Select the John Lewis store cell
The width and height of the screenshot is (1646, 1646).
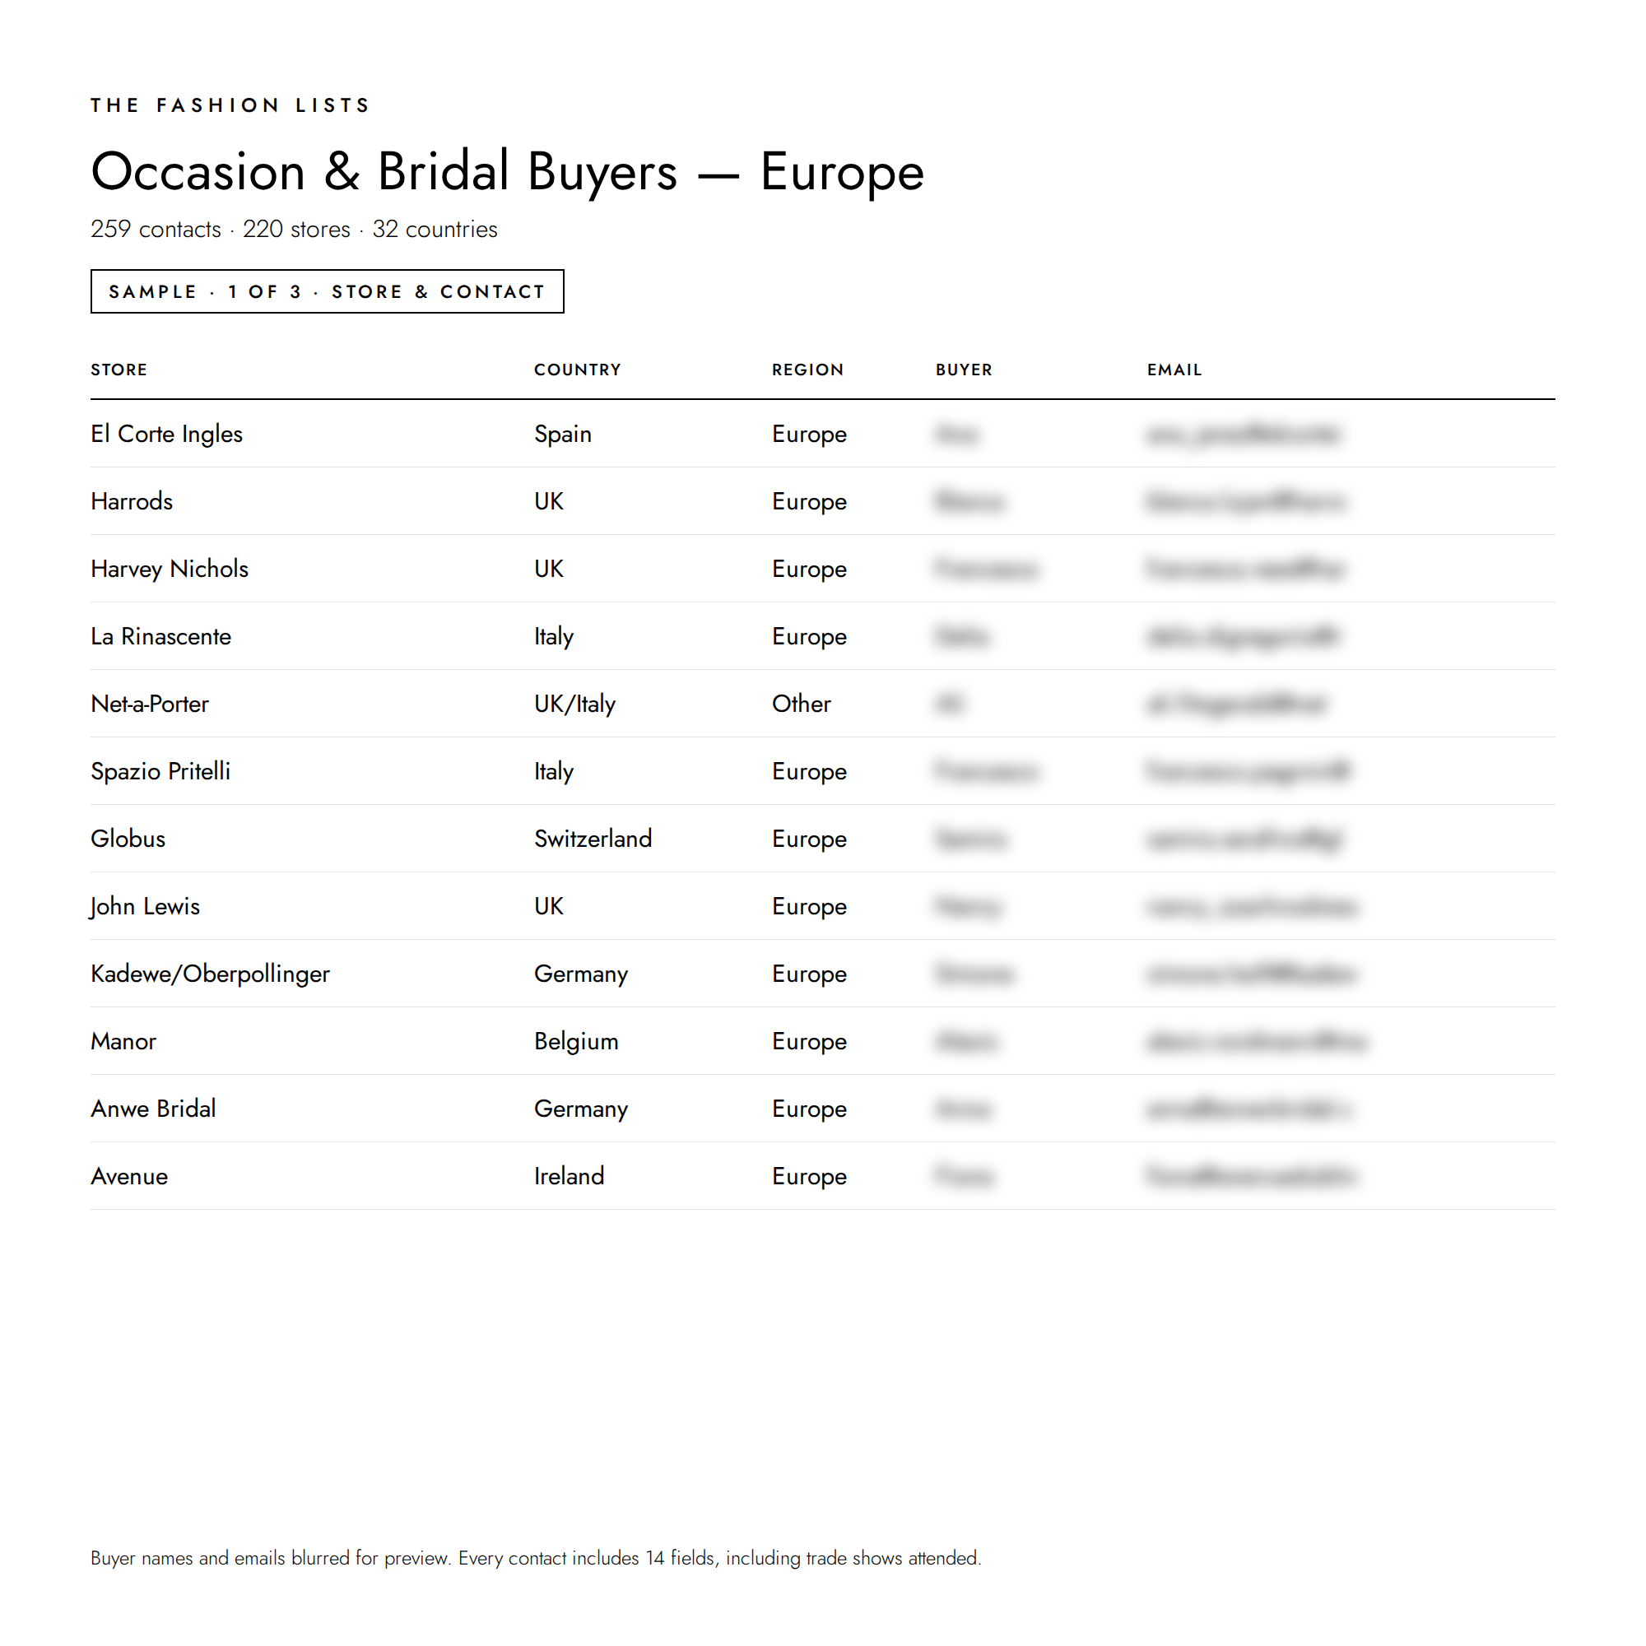point(145,905)
